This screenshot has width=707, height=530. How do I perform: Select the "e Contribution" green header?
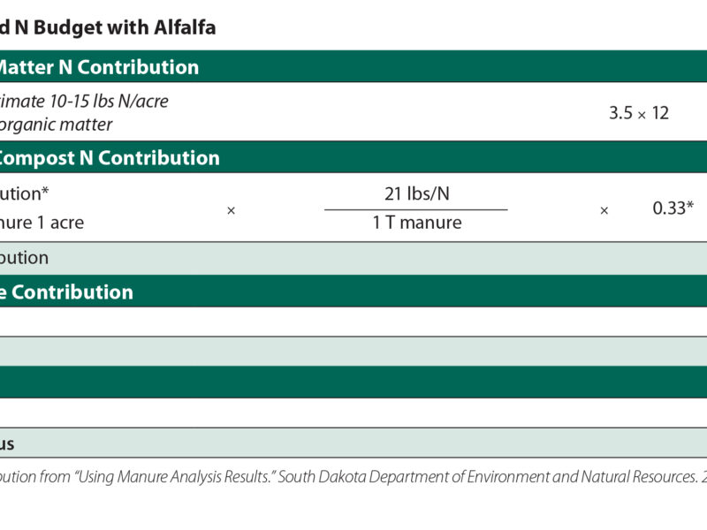(67, 292)
